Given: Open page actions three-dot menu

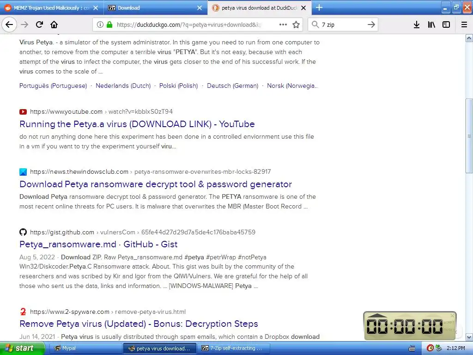Looking at the screenshot, I should tap(283, 24).
